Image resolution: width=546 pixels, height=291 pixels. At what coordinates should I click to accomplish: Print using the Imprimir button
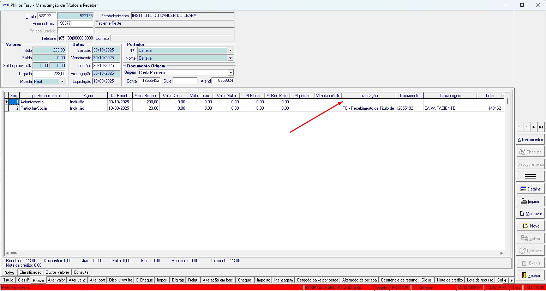pos(530,201)
